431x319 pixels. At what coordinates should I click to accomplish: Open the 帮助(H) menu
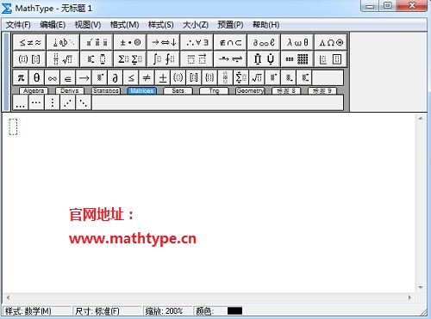(265, 25)
